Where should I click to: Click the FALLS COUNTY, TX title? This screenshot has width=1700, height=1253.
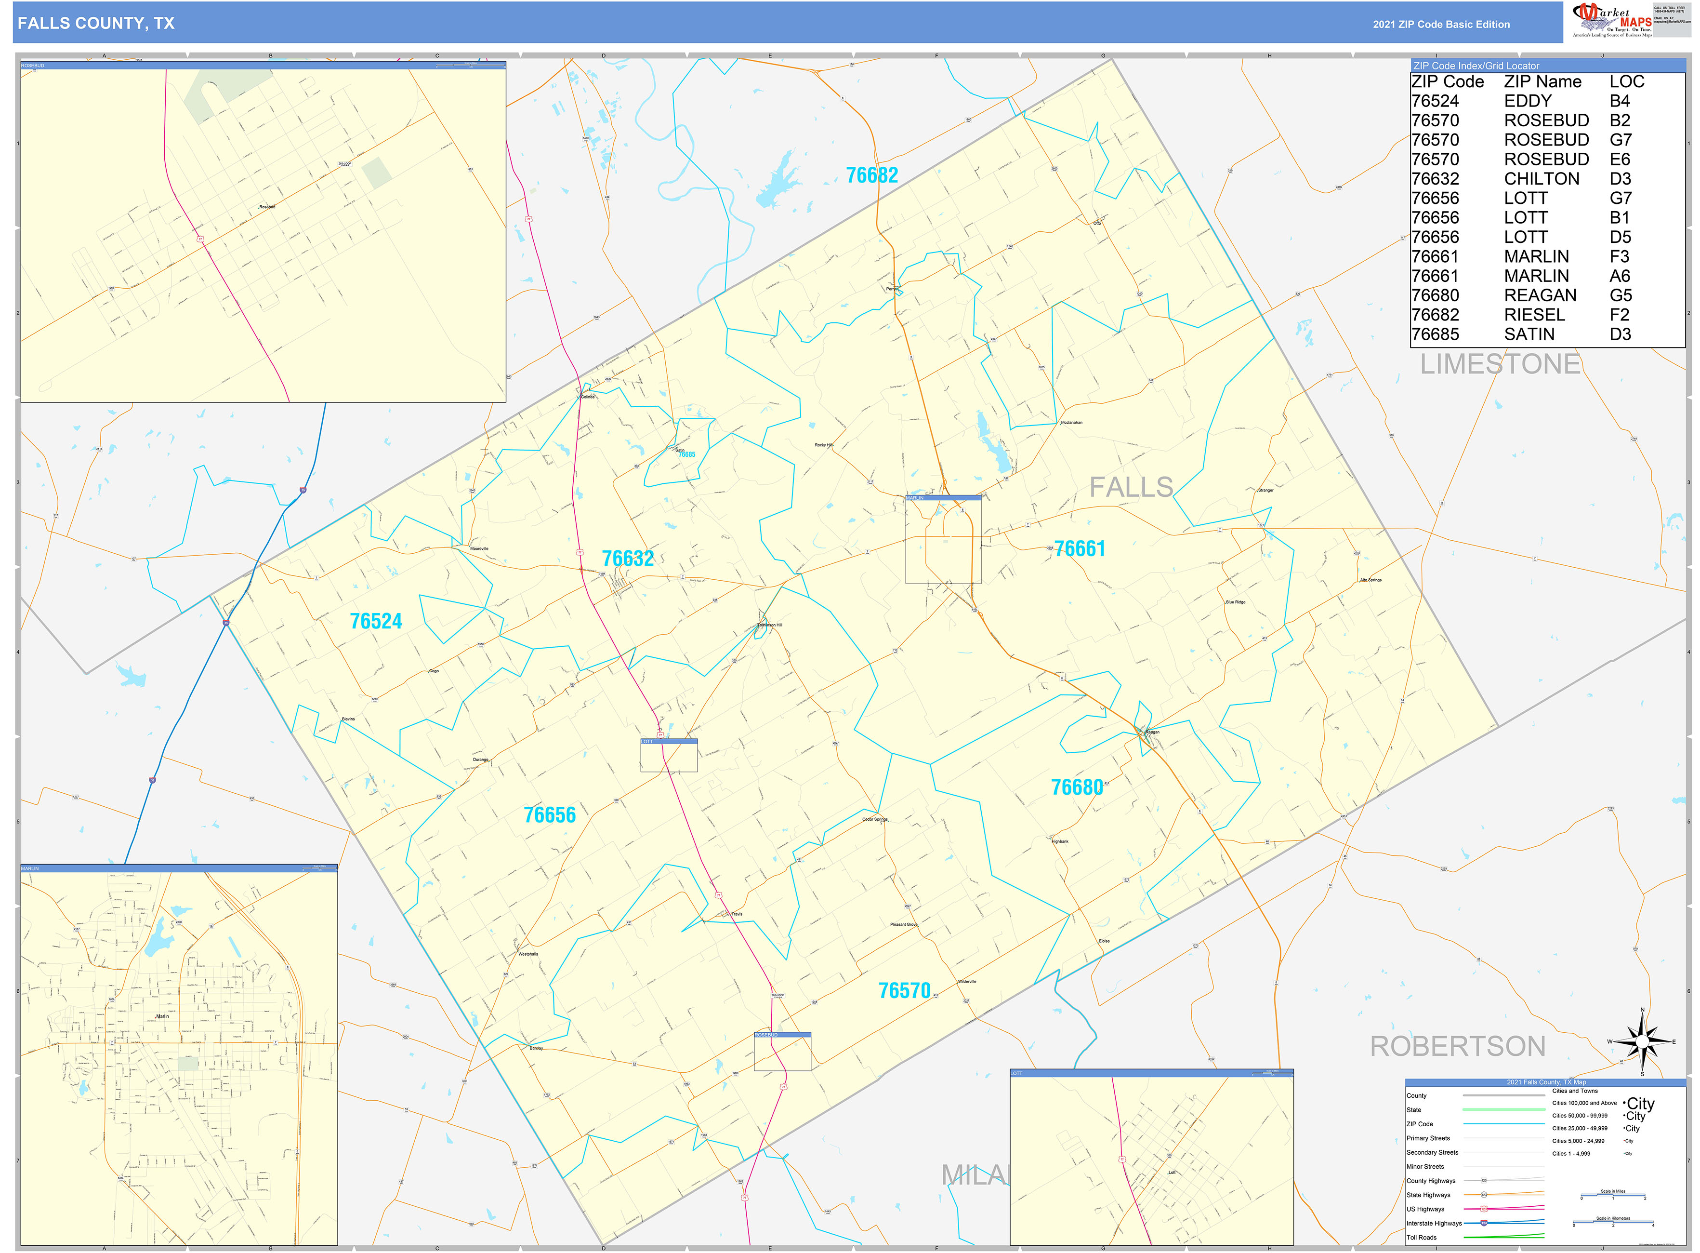click(x=96, y=24)
